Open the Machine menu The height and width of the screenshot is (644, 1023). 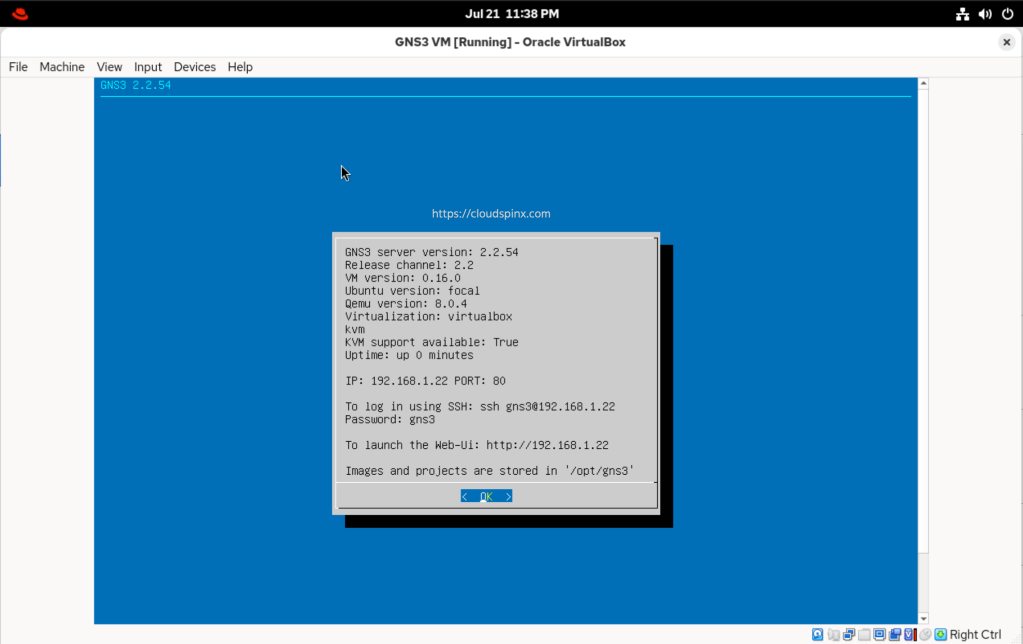[x=61, y=66]
